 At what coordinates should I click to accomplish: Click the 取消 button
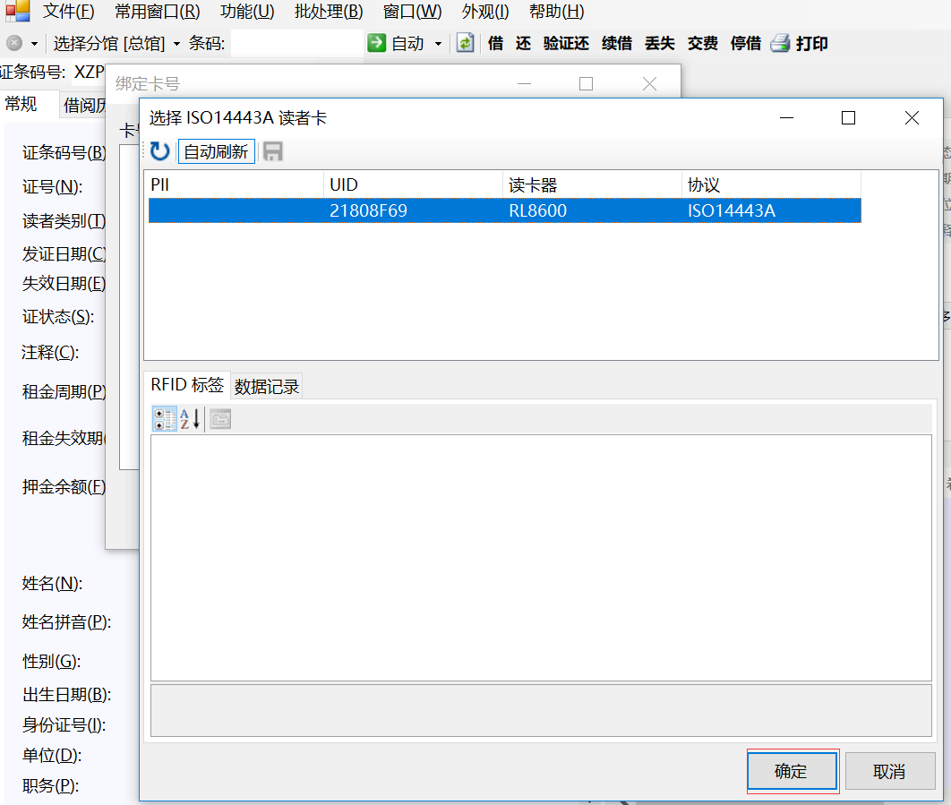click(890, 771)
